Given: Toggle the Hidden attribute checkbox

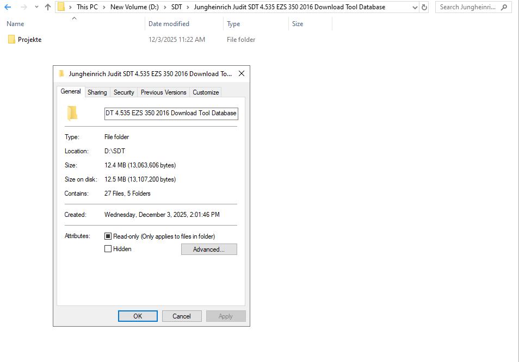Looking at the screenshot, I should pyautogui.click(x=108, y=248).
